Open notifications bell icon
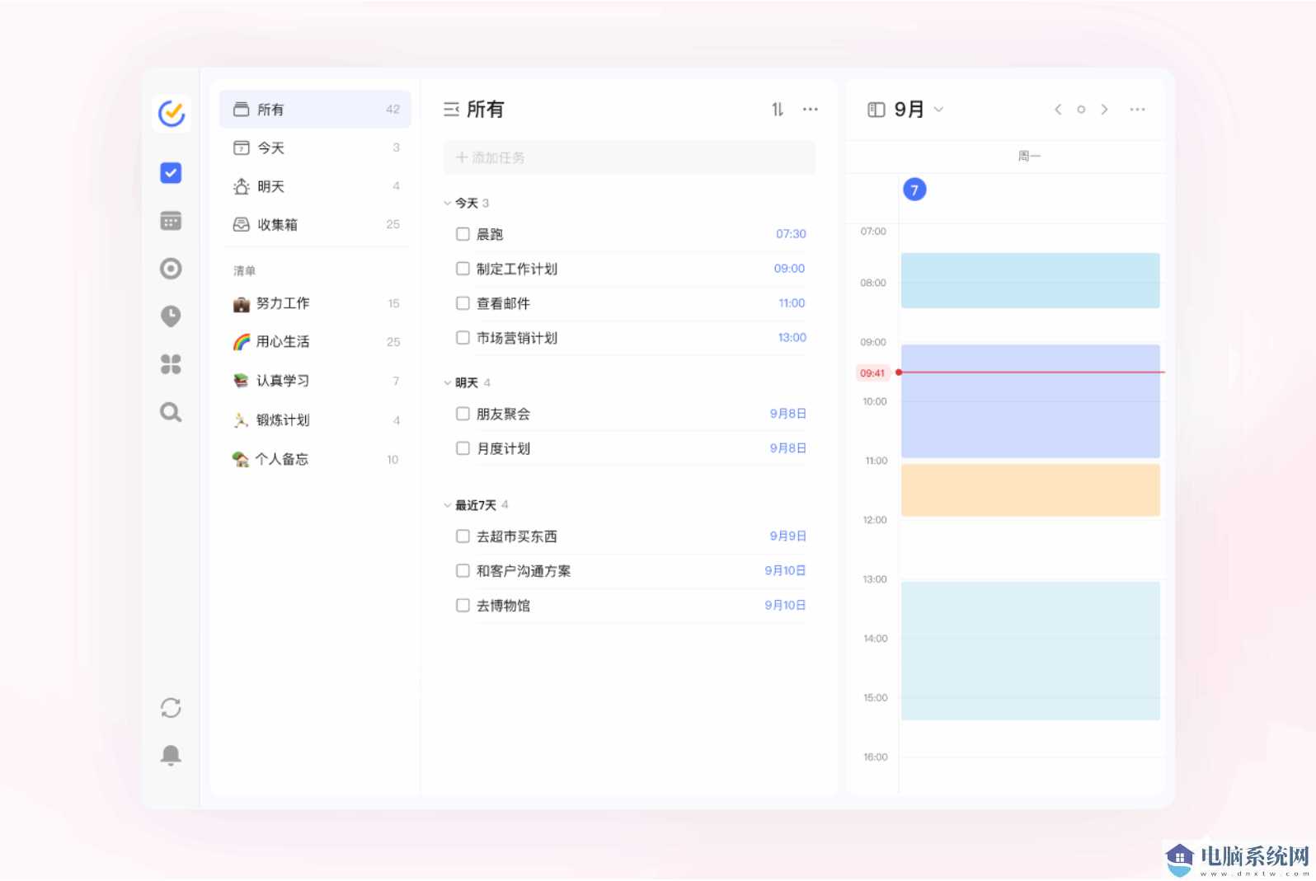The image size is (1316, 881). (x=171, y=756)
